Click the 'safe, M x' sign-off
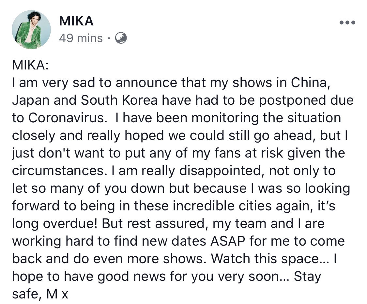Image resolution: width=367 pixels, height=304 pixels. (40, 294)
